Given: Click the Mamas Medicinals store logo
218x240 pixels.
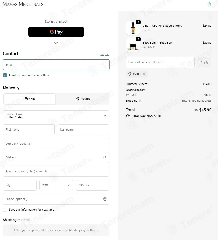Looking at the screenshot, I should click(x=23, y=4).
